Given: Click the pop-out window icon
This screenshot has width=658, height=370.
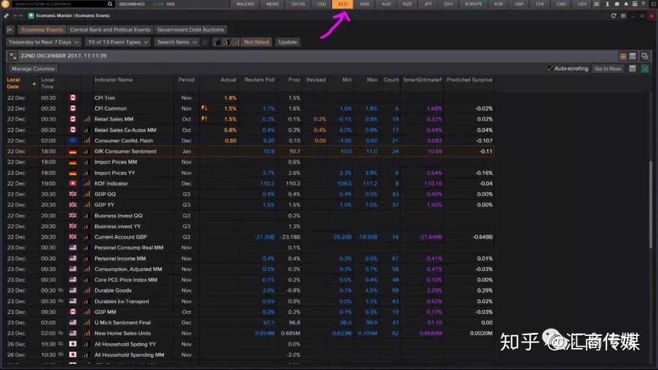Looking at the screenshot, I should click(645, 56).
